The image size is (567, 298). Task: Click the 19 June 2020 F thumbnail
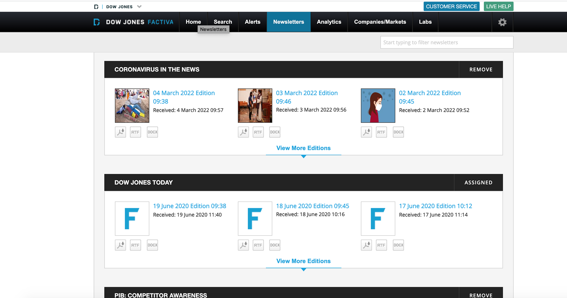coord(132,218)
